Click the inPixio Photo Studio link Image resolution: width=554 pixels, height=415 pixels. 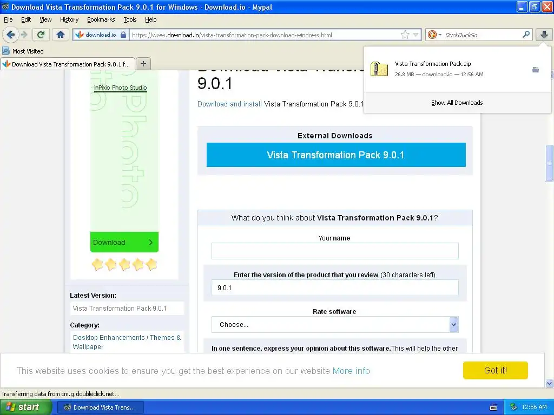tap(121, 88)
